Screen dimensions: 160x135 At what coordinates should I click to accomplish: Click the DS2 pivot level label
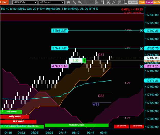pyautogui.click(x=101, y=96)
